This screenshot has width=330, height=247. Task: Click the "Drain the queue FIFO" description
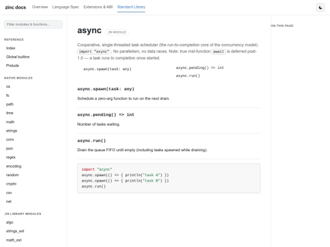click(142, 150)
